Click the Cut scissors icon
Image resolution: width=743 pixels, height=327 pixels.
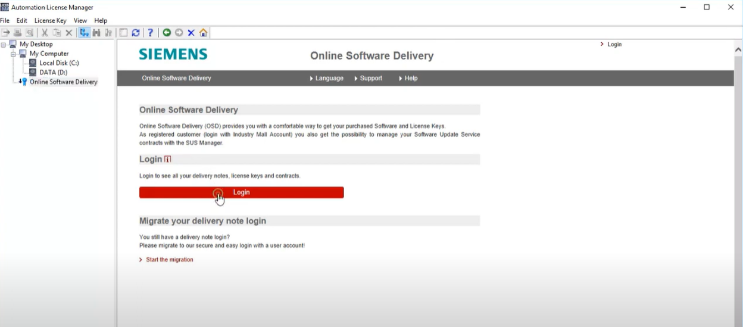[45, 33]
